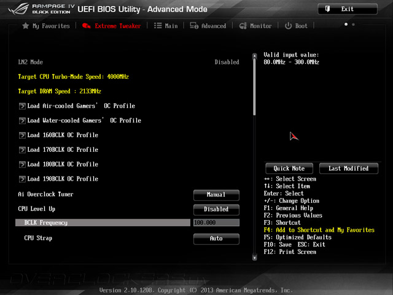Screen dimensions: 393x295
Task: Click the power icon beside Boot
Action: tap(288, 26)
